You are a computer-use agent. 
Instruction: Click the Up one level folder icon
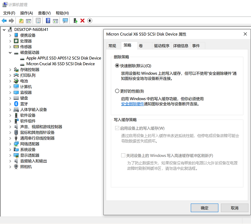[21, 21]
